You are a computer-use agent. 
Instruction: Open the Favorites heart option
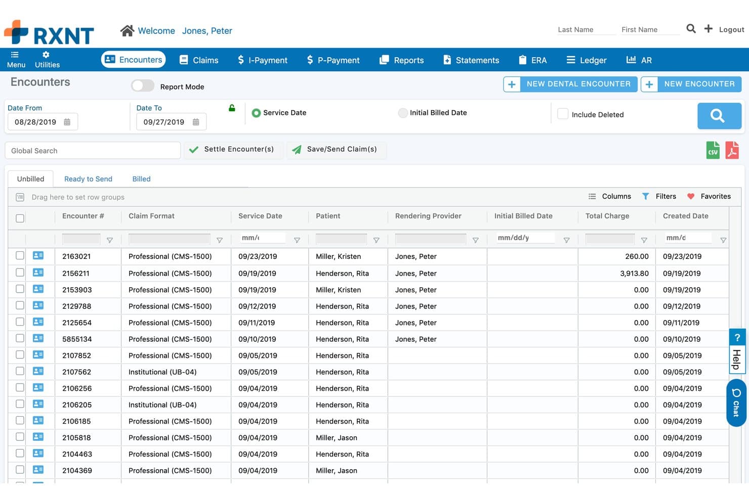(x=709, y=196)
